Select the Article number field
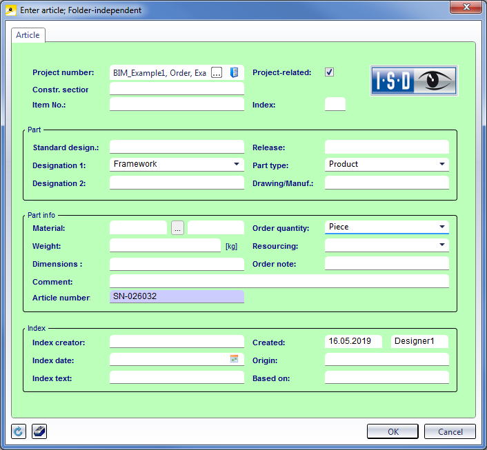The height and width of the screenshot is (450, 487). tap(177, 297)
